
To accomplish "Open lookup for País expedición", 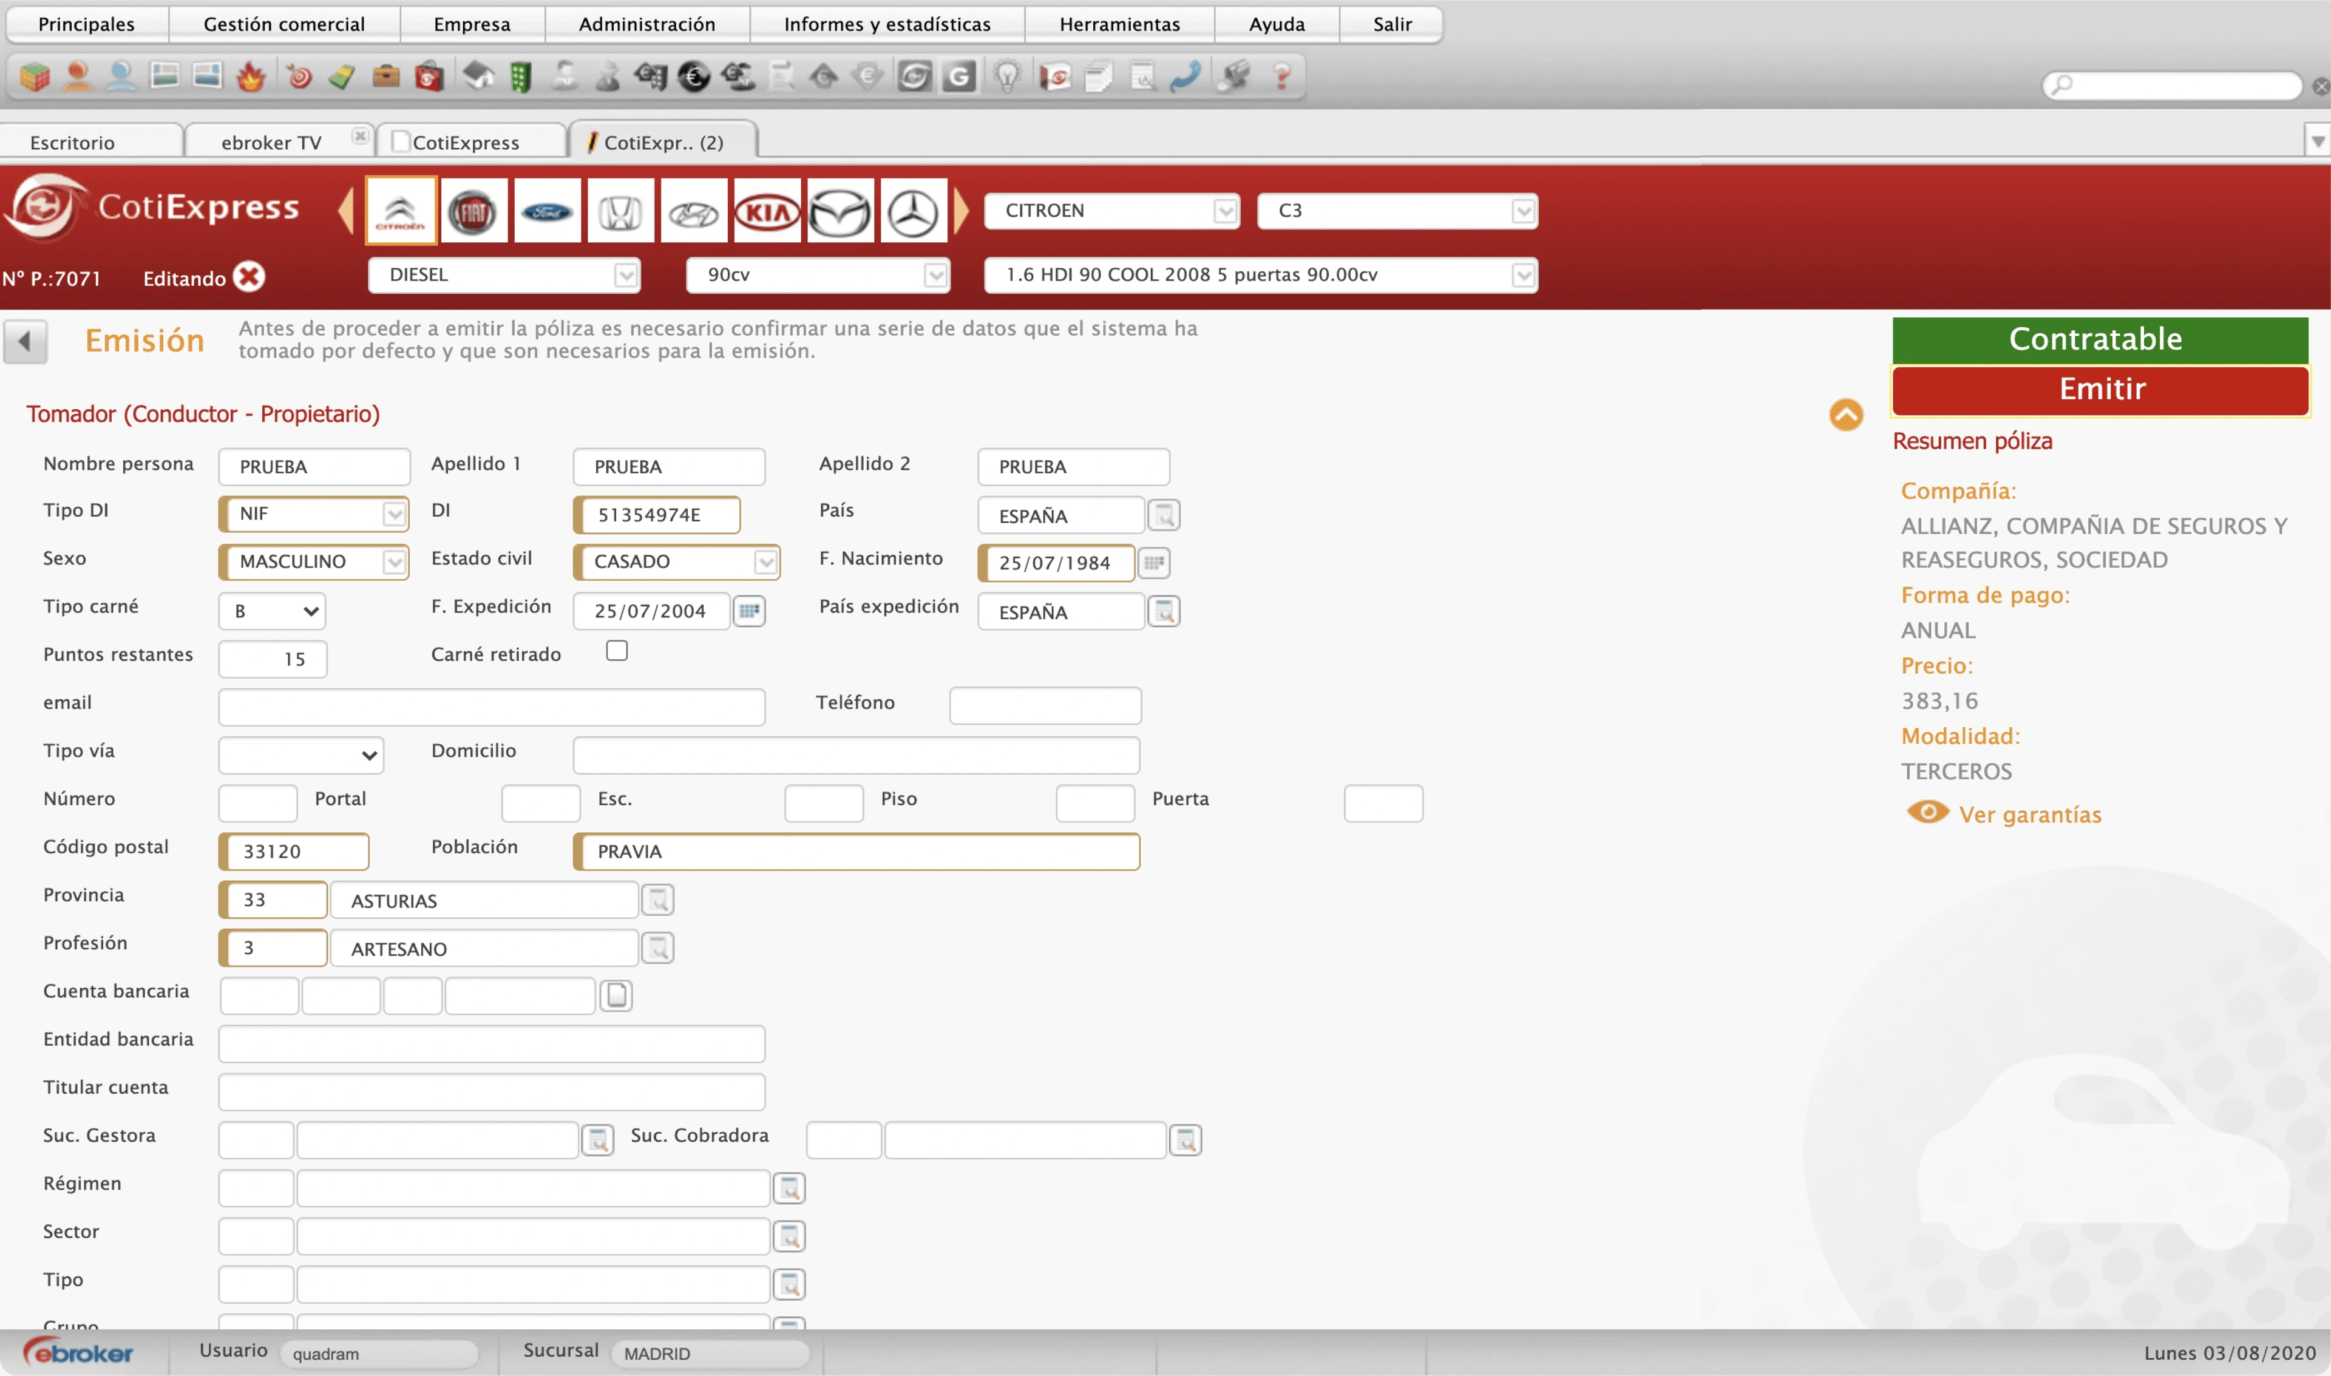I will tap(1164, 611).
